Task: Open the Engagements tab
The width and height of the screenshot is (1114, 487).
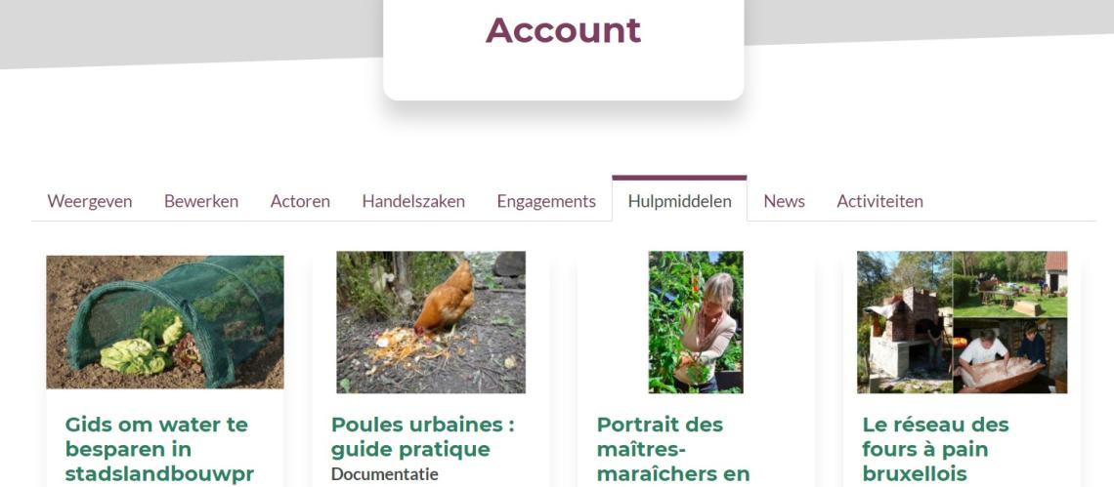Action: 546,201
